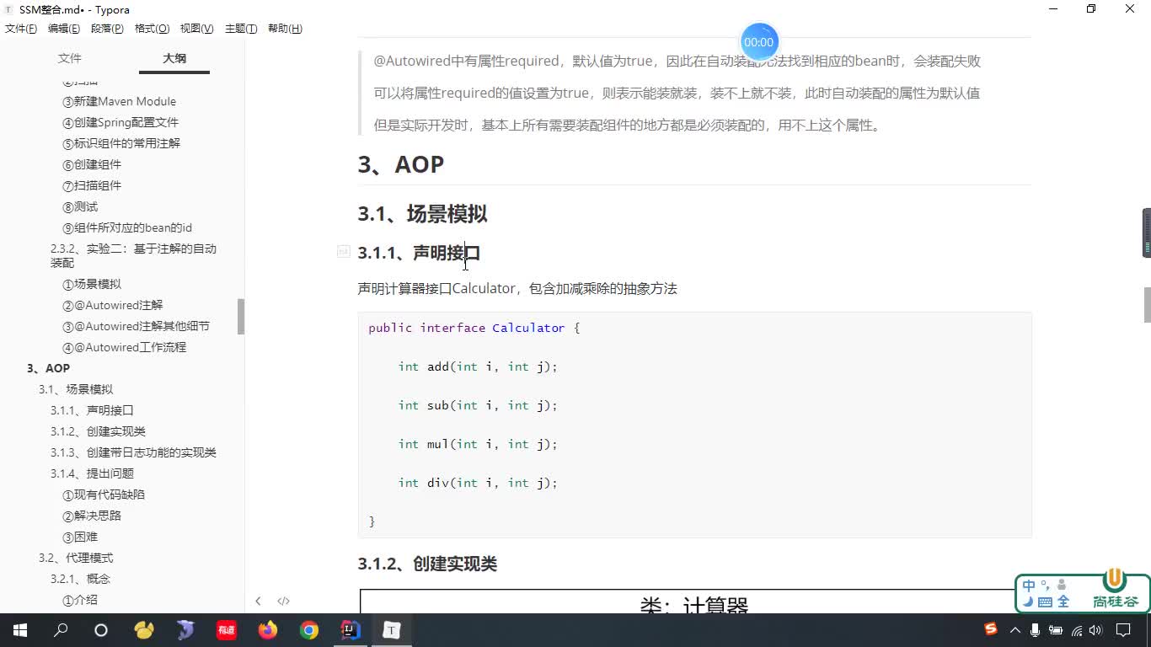
Task: Open Firefox from the taskbar
Action: (268, 630)
